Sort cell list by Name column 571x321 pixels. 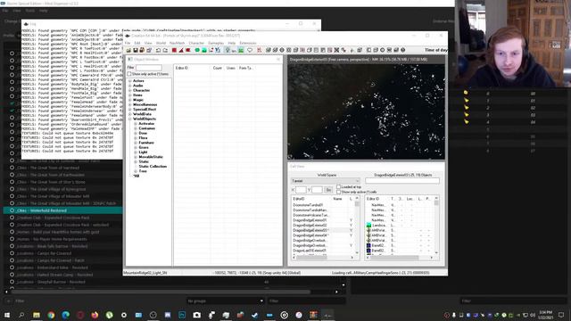tap(337, 199)
